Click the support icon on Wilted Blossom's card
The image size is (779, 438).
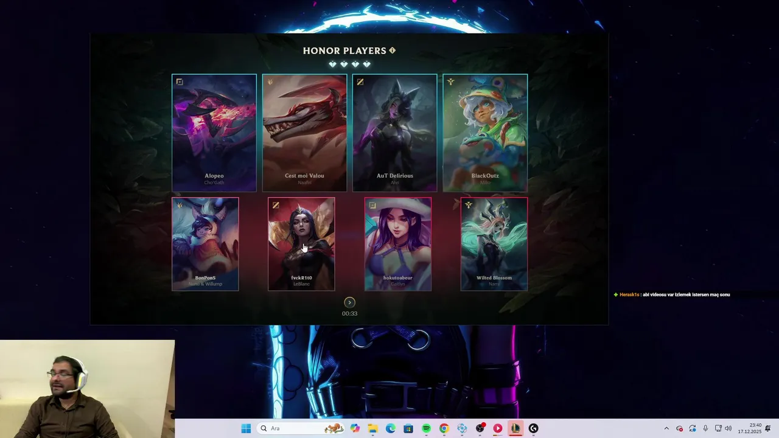tap(469, 205)
